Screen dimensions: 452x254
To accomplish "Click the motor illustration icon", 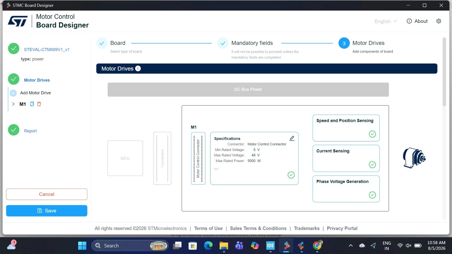I will click(x=414, y=158).
